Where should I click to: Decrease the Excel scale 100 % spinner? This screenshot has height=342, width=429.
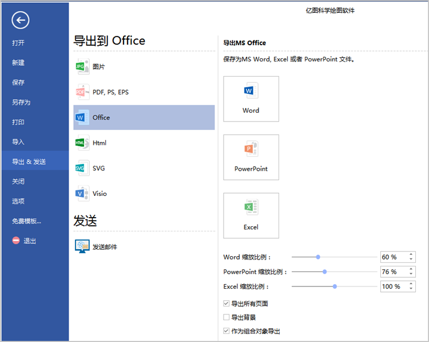tap(411, 288)
